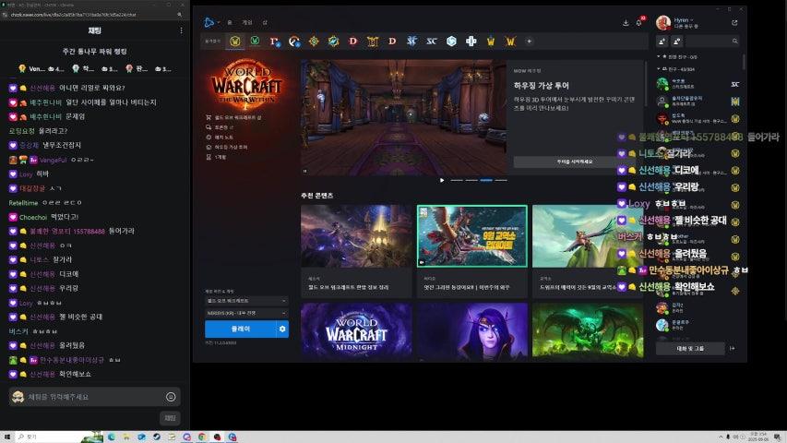Expand the region and account dropdown
787x443 pixels.
click(x=246, y=313)
